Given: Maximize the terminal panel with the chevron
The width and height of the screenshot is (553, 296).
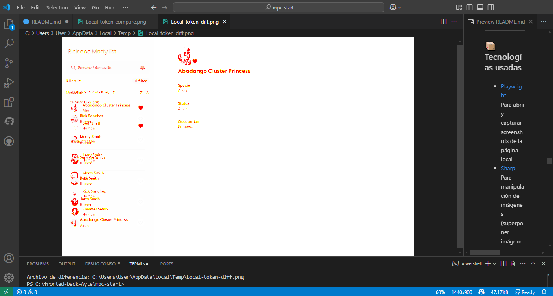Looking at the screenshot, I should 533,263.
